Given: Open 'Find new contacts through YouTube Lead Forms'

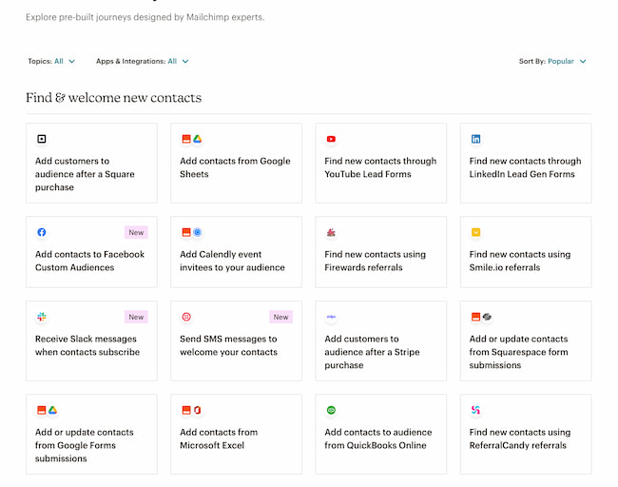Looking at the screenshot, I should coord(380,163).
